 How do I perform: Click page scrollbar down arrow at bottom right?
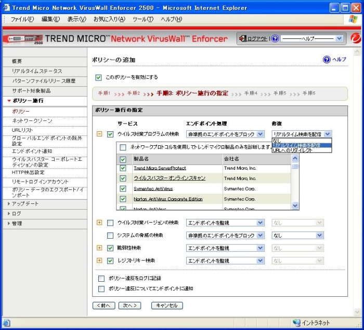(357, 312)
